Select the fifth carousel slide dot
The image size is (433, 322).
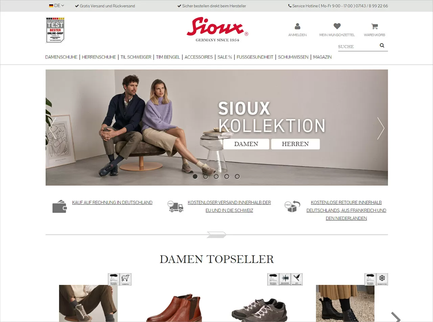237,176
